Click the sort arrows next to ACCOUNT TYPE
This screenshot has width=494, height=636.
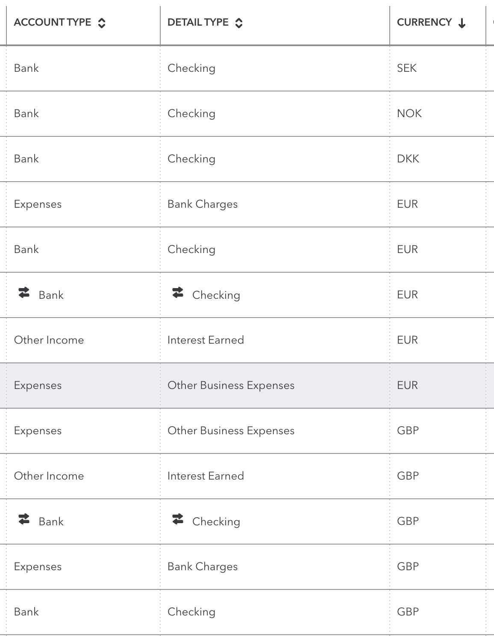point(101,22)
